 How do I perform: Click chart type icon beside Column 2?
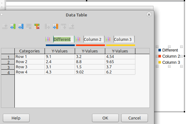coord(78,39)
